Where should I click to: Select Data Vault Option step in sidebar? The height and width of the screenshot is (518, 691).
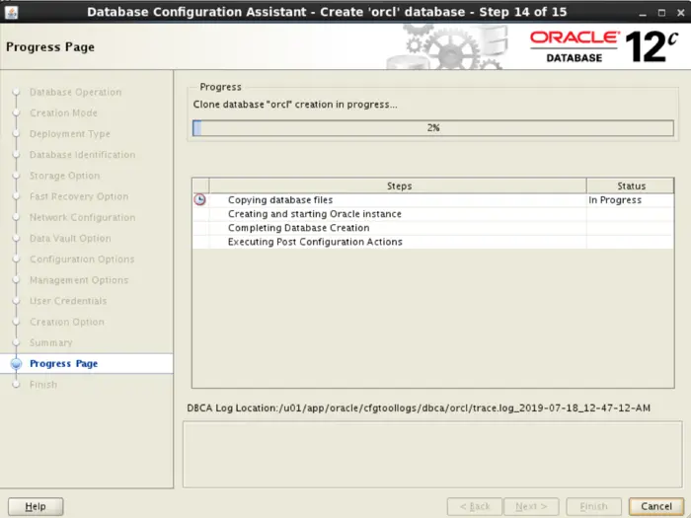tap(70, 239)
